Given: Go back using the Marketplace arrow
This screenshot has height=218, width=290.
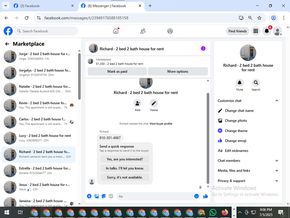Looking at the screenshot, I should pos(7,44).
